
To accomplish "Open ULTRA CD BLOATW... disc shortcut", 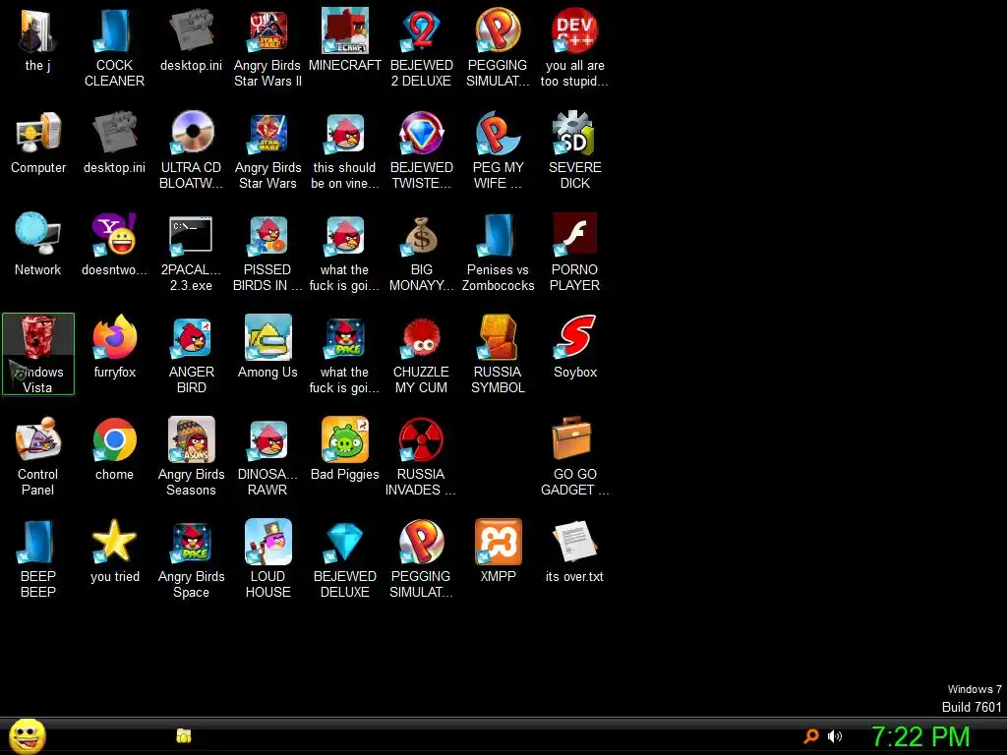I will coord(192,150).
